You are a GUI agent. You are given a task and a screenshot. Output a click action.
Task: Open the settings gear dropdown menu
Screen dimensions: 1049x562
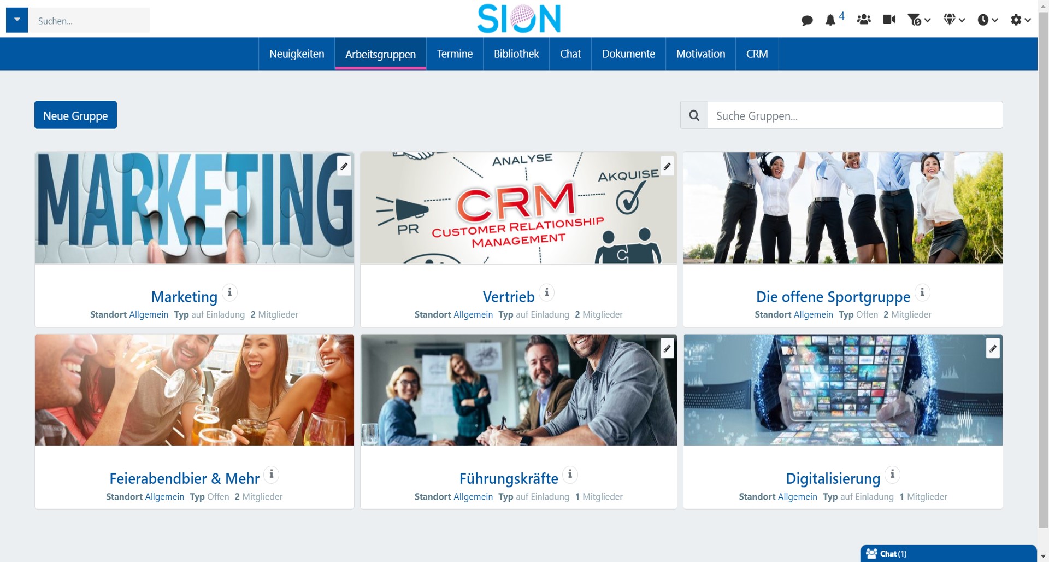tap(1021, 20)
